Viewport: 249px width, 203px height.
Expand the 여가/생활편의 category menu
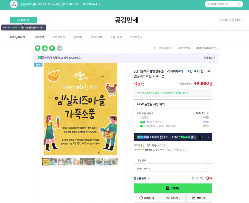[18, 37]
